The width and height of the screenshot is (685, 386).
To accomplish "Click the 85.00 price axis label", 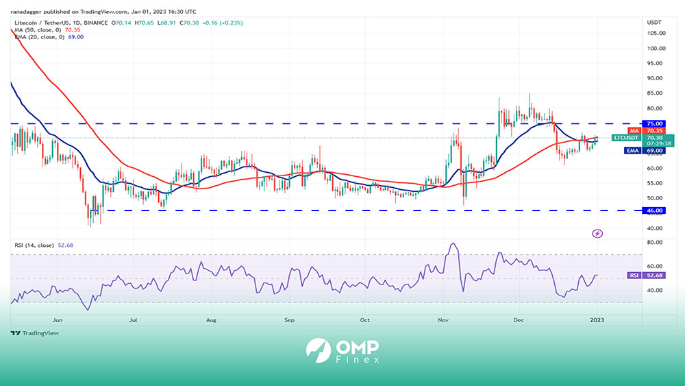I will point(655,93).
